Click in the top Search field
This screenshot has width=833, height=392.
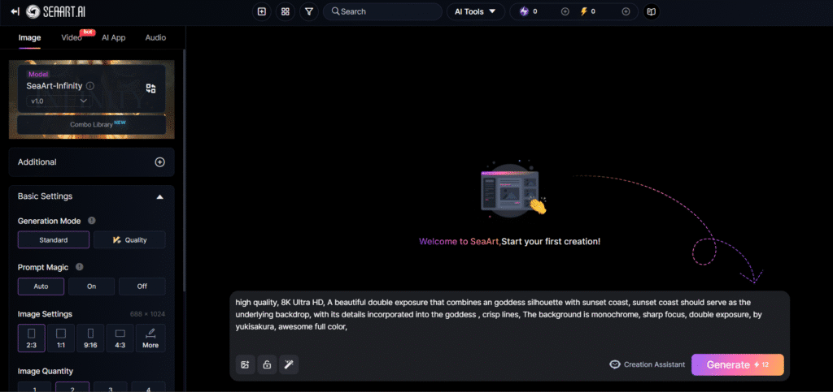[382, 11]
